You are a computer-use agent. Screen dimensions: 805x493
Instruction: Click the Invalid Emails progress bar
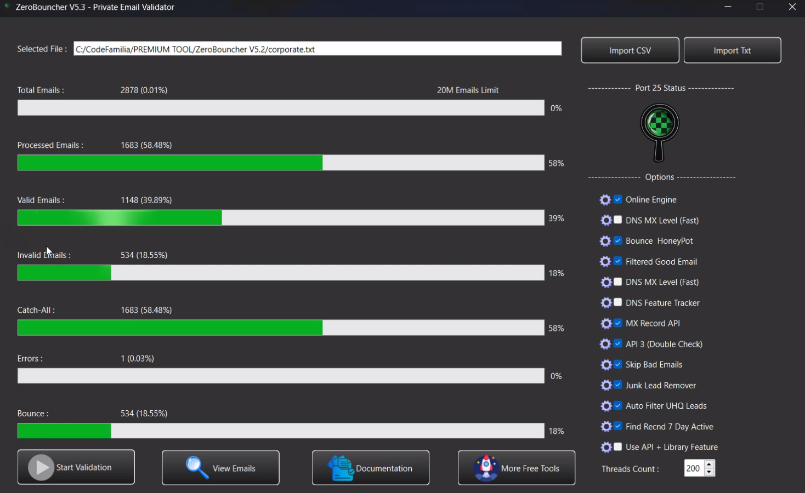281,273
